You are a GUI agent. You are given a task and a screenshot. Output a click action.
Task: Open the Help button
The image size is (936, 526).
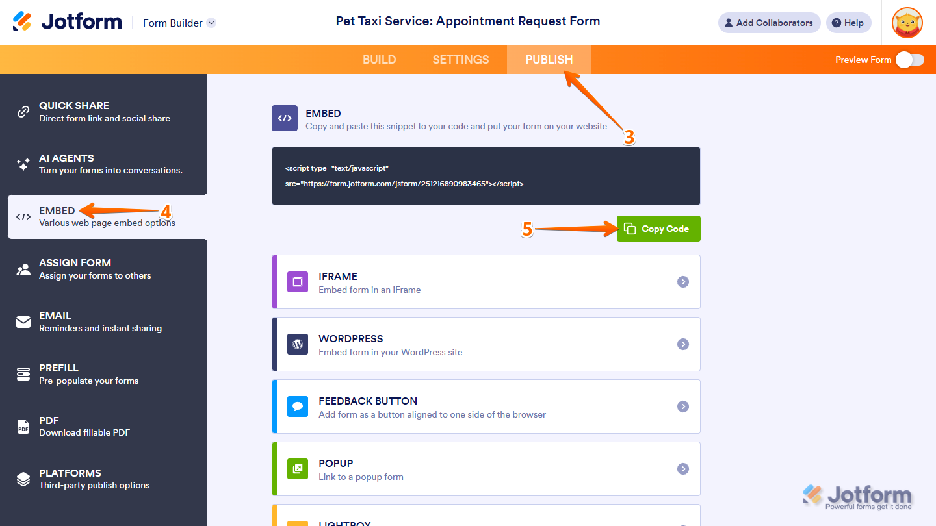tap(848, 23)
